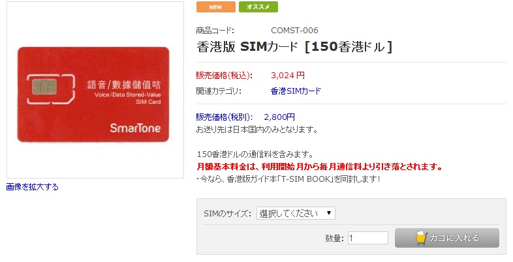The width and height of the screenshot is (513, 262).
Task: Click the red bold 月額基本料金 notice
Action: [320, 167]
